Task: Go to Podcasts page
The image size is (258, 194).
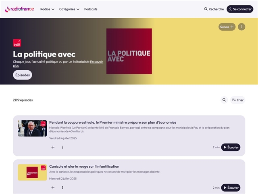Action: click(91, 9)
